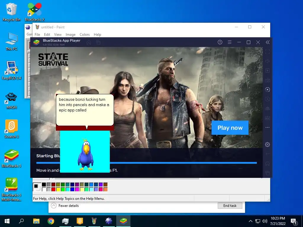This screenshot has height=227, width=303.
Task: Open File Explorer from the taskbar
Action: [x=36, y=221]
